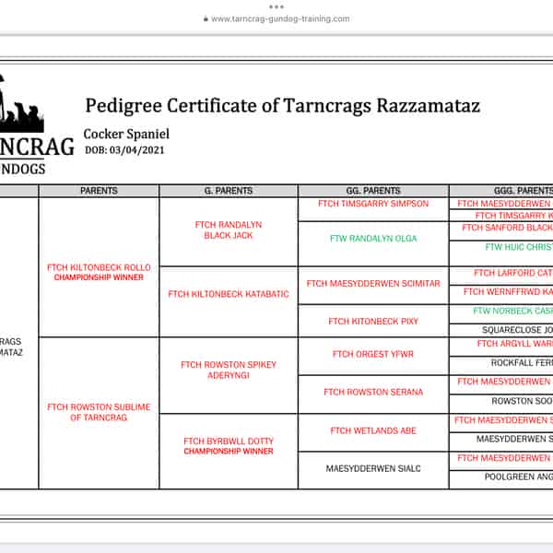This screenshot has width=553, height=553.
Task: Click FTCH ROWSTON SERANA entry
Action: 373,393
